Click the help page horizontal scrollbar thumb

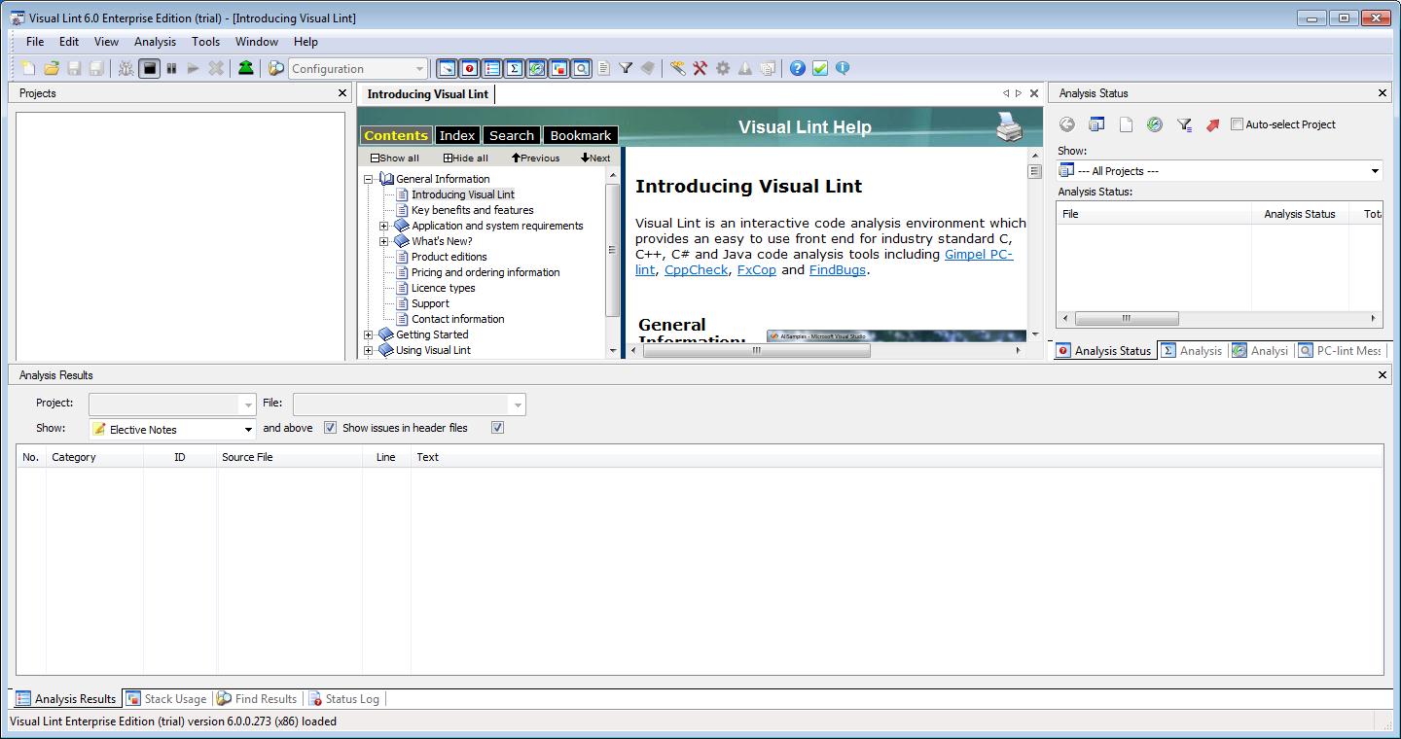click(x=756, y=350)
